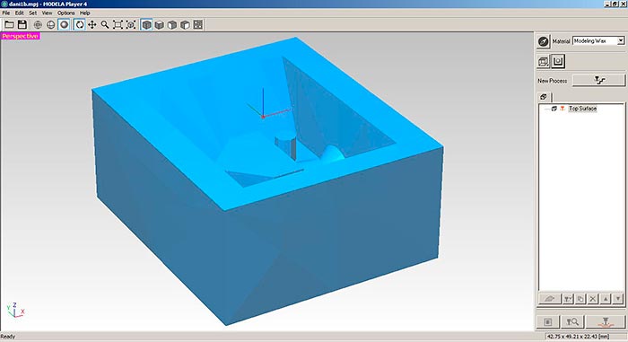Open the Material dropdown arrow
The height and width of the screenshot is (342, 628).
[621, 40]
